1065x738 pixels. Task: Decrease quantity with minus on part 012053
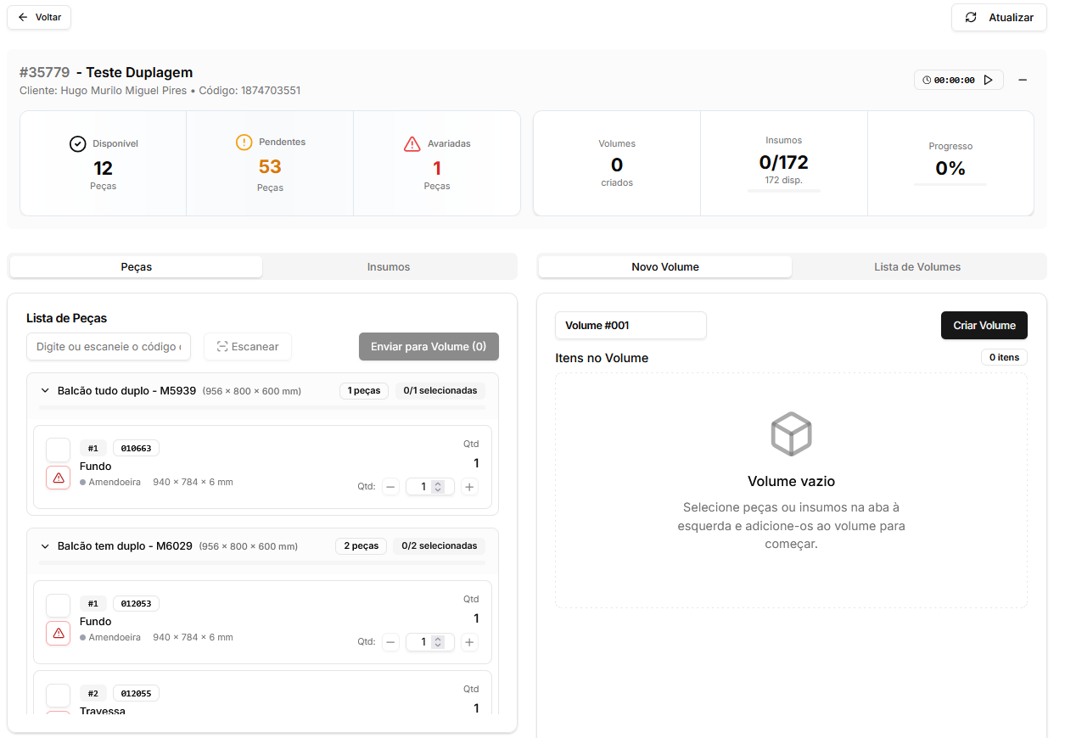[x=390, y=642]
